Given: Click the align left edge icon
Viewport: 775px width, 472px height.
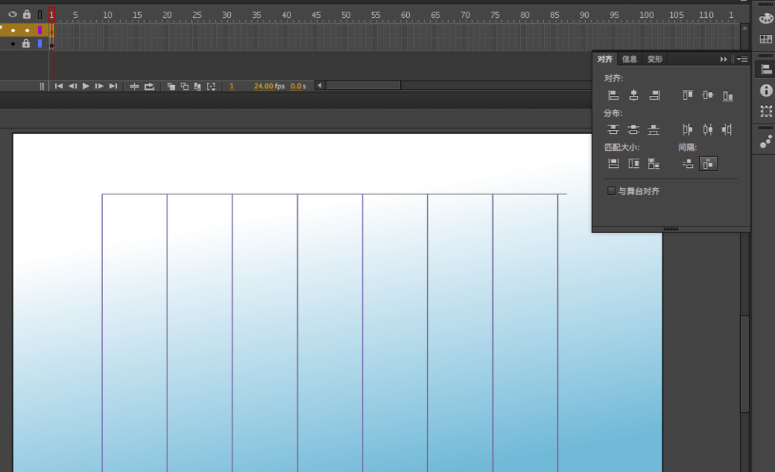Looking at the screenshot, I should [613, 95].
